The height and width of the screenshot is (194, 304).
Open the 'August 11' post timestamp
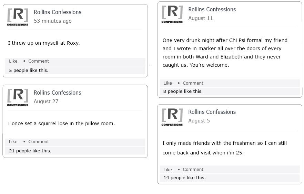click(200, 18)
